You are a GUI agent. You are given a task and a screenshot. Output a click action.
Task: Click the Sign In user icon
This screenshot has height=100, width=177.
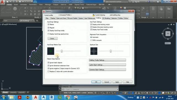[x=133, y=2]
